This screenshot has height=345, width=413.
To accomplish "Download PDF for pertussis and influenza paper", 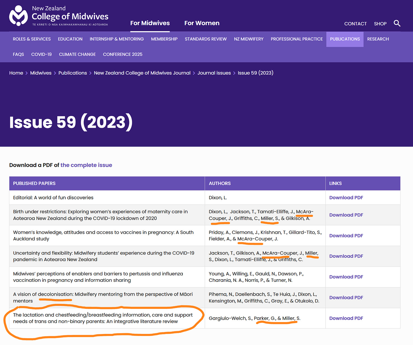I will pyautogui.click(x=346, y=277).
